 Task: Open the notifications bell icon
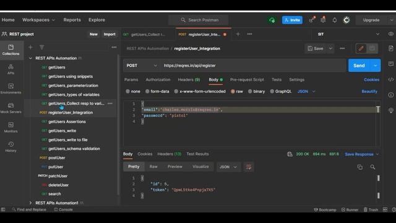[x=334, y=20]
